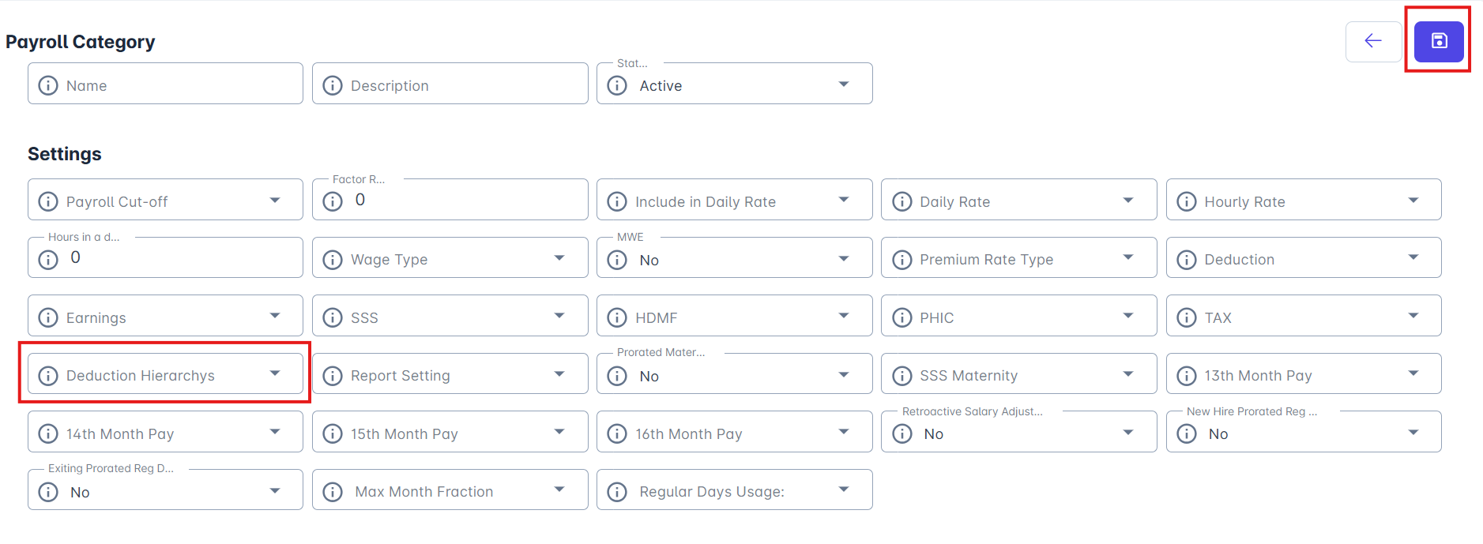Click info icon in Payroll Cut-off field

click(48, 201)
